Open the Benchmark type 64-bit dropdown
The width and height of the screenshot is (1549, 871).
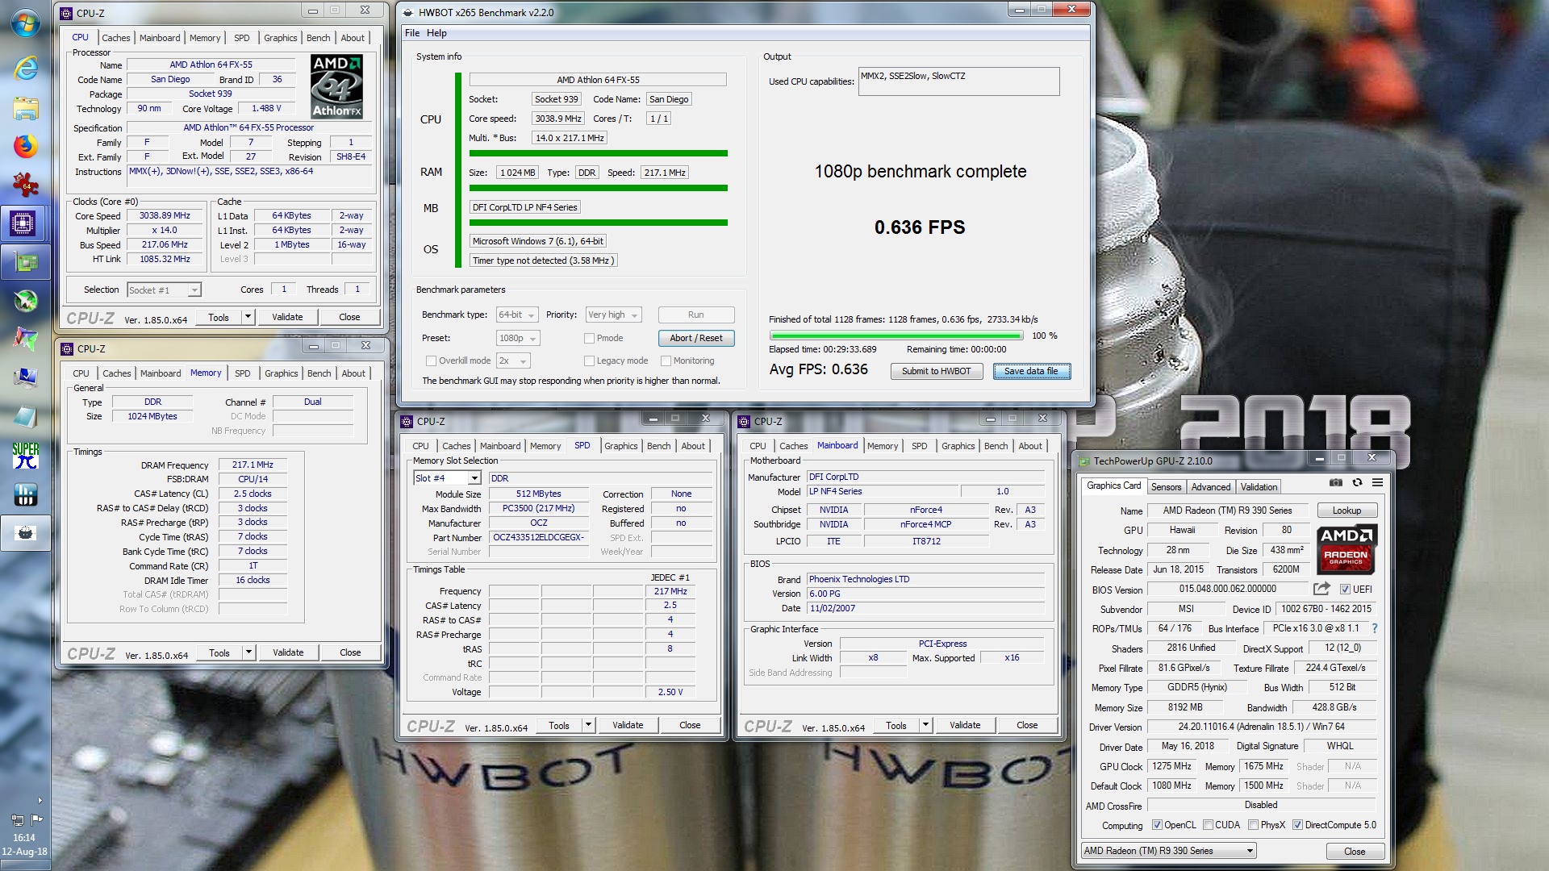click(517, 315)
